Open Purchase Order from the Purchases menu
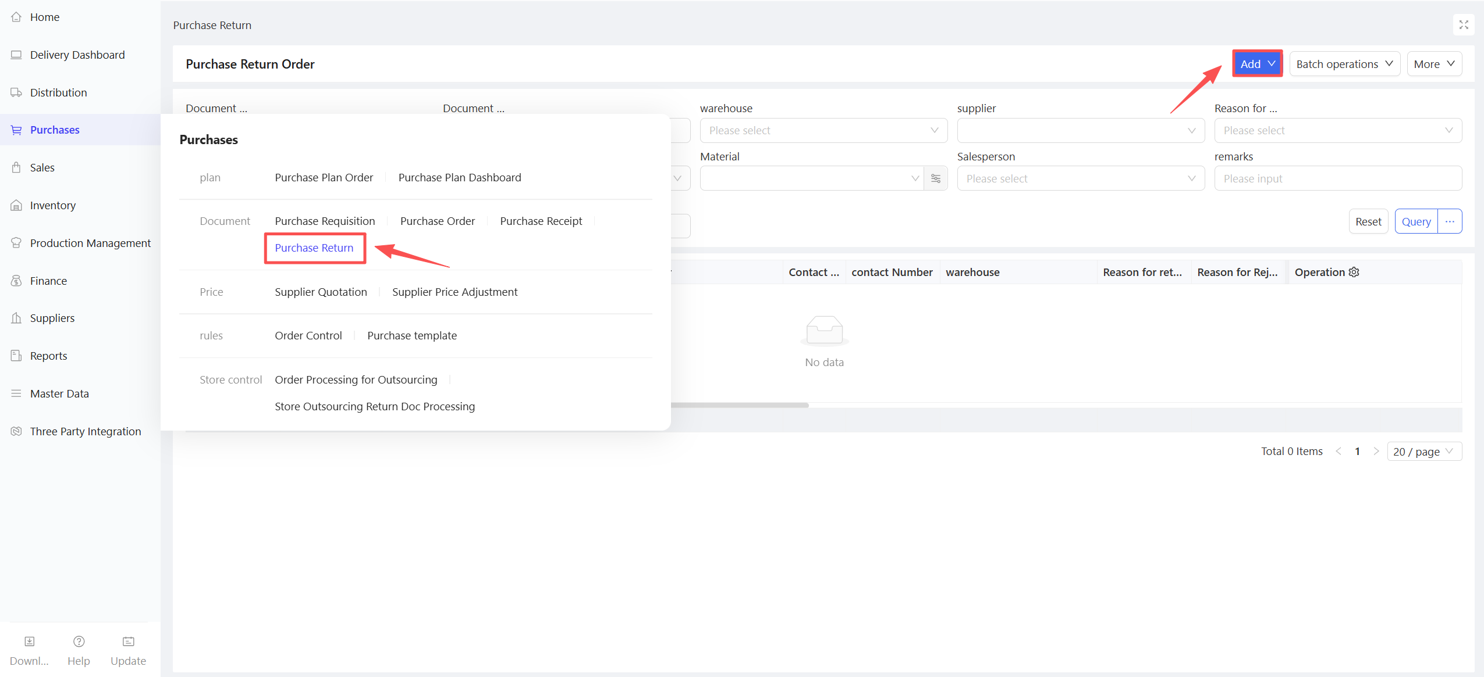1484x677 pixels. pos(437,221)
